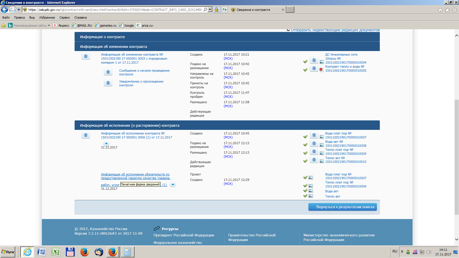Open Firefox from the Windows taskbar
459x258 pixels.
[84, 252]
